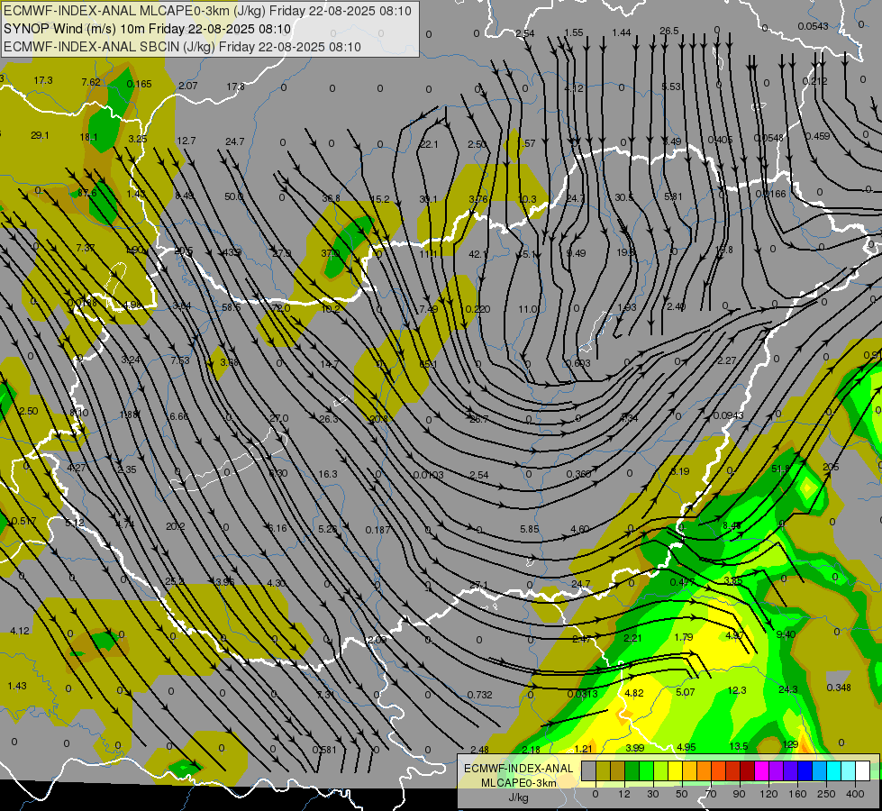Click the map value 87.6
This screenshot has height=811, width=882.
click(87, 193)
